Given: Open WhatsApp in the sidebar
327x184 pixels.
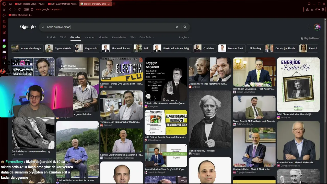Looking at the screenshot, I should tap(4, 46).
